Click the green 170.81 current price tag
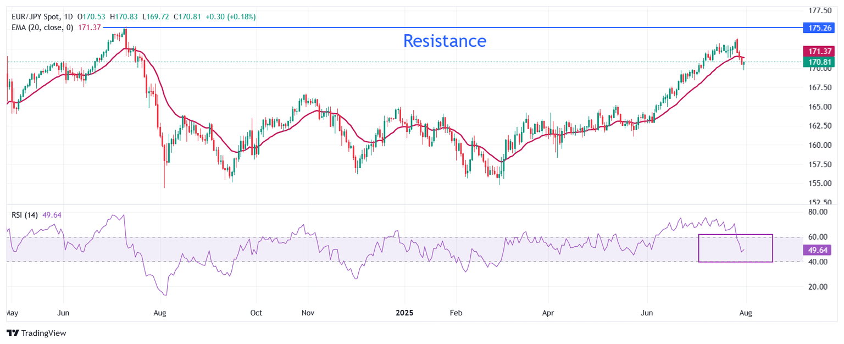Image resolution: width=844 pixels, height=344 pixels. pos(818,62)
